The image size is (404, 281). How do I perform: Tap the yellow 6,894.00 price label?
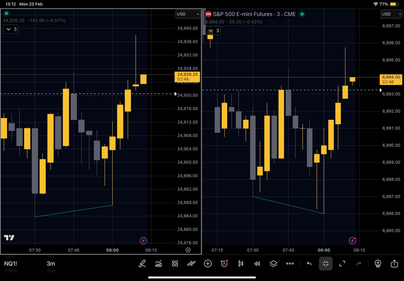tap(391, 80)
